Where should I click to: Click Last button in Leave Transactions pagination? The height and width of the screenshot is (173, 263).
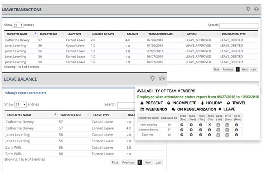[254, 69]
